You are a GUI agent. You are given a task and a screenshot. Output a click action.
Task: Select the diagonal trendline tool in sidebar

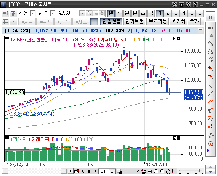click(x=211, y=94)
